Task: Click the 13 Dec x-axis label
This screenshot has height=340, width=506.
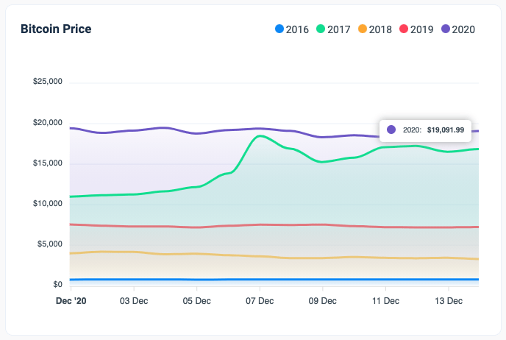Action: point(449,301)
